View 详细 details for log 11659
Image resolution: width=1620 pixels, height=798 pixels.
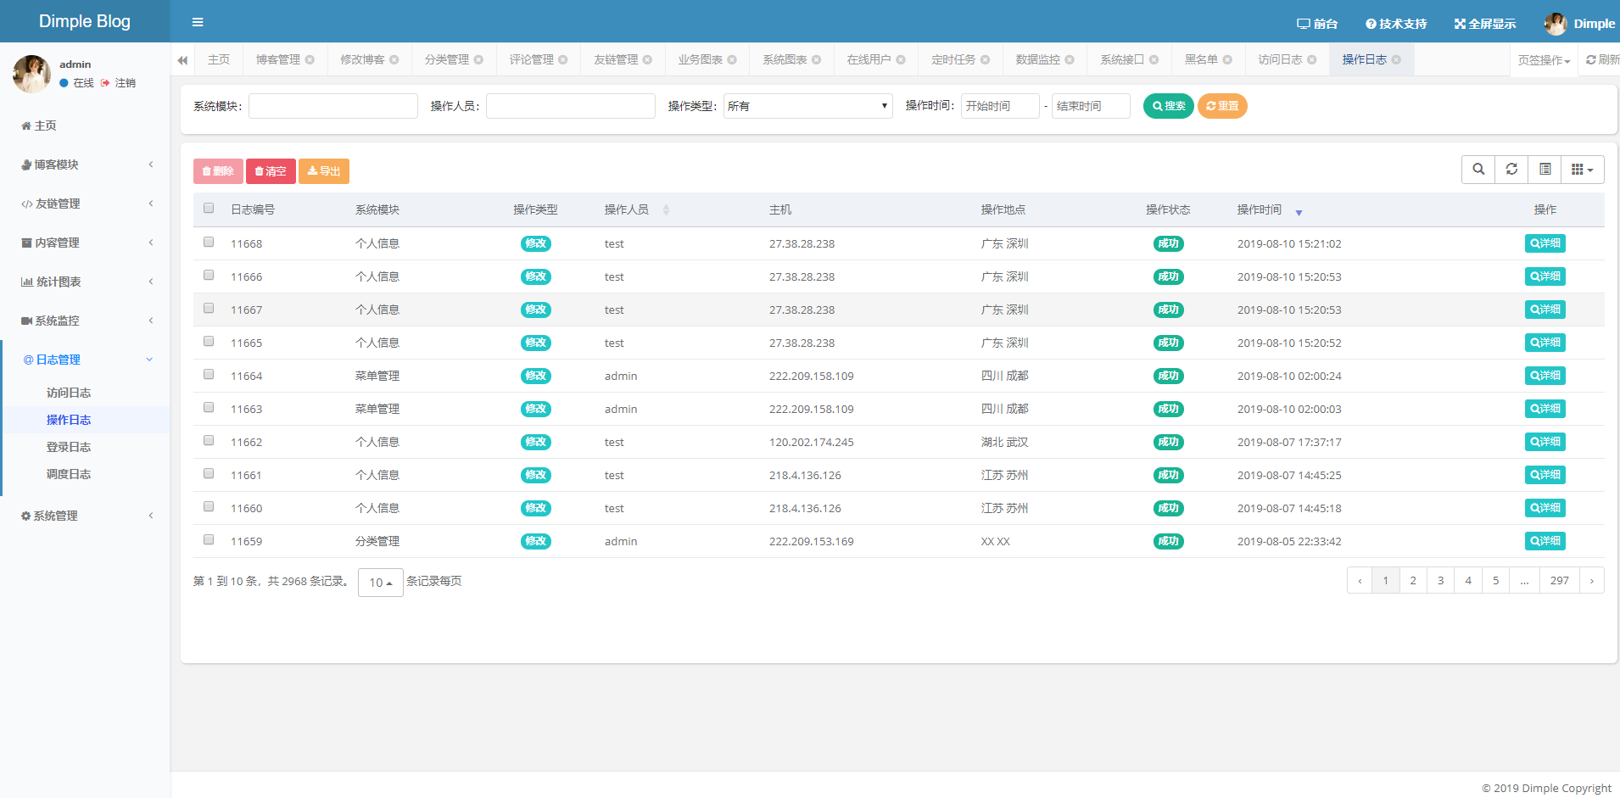1545,541
